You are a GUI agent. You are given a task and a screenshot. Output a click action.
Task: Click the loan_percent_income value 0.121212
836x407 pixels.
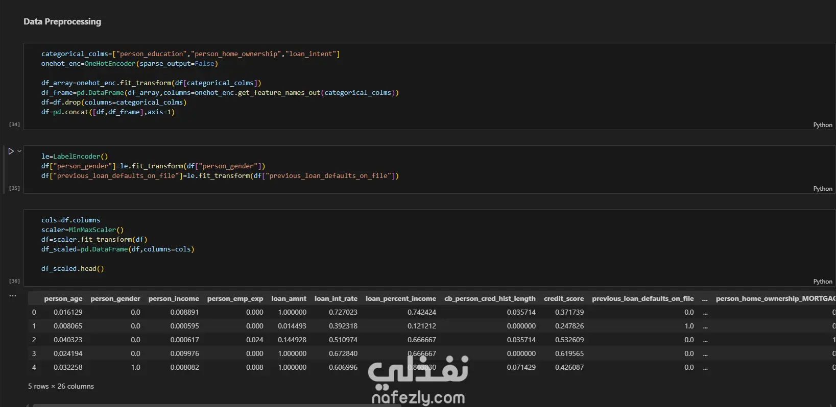422,326
